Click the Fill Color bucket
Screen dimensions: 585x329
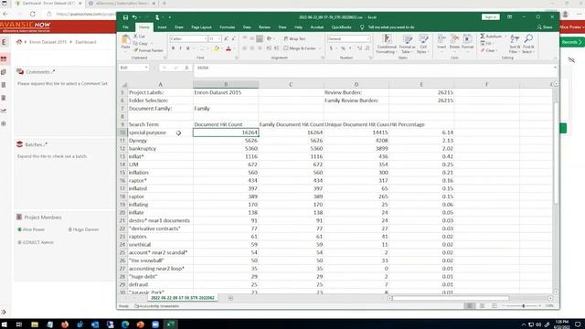point(216,48)
